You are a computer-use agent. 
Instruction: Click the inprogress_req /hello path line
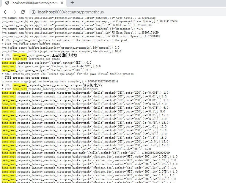(46, 70)
